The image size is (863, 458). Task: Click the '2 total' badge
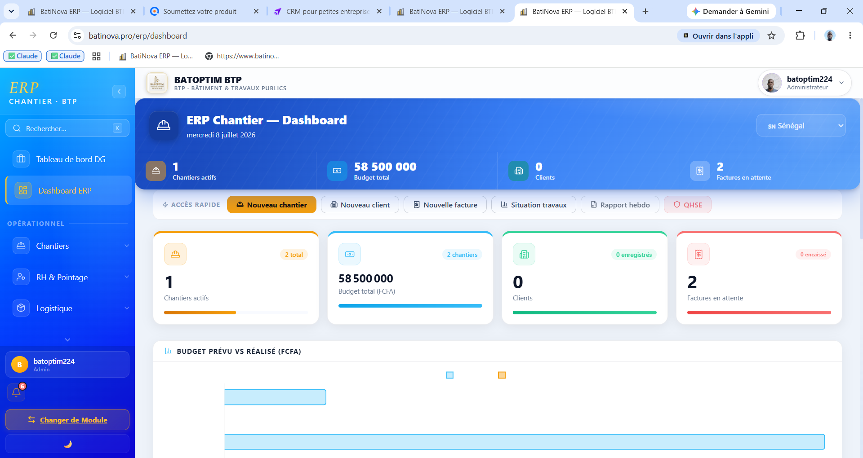[294, 255]
